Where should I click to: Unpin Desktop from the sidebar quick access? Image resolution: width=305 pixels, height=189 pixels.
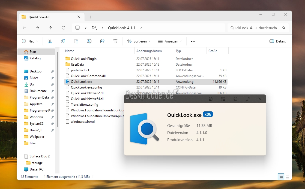[53, 71]
